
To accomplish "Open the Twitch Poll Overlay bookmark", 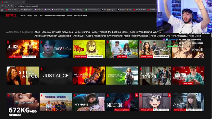I will [x=76, y=10].
